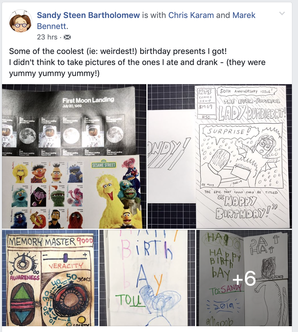
Task: Expand the post options chevron menu
Action: coord(282,14)
